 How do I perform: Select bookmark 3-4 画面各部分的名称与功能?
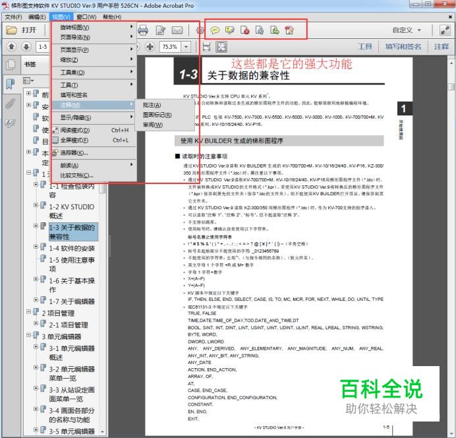point(72,415)
